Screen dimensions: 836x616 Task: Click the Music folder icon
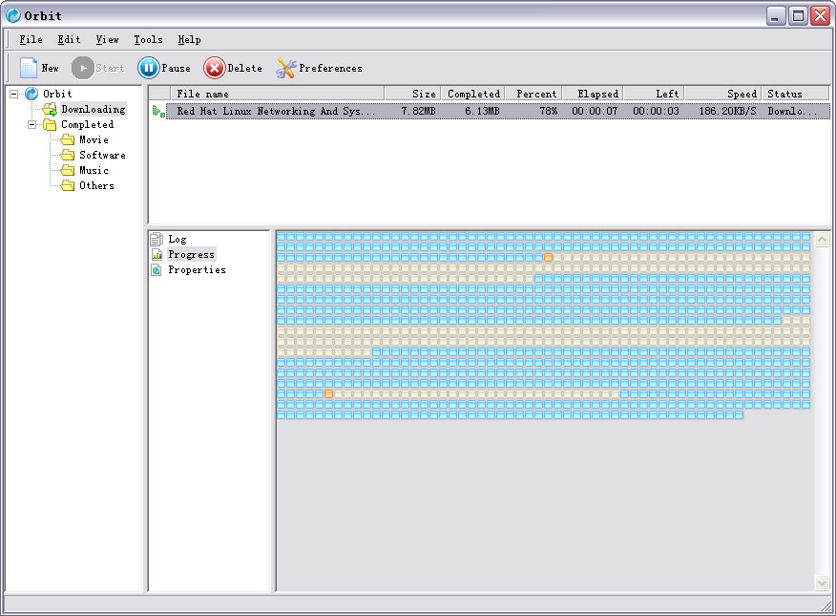click(x=68, y=171)
